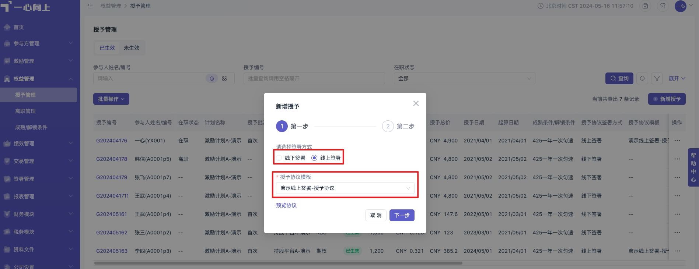The image size is (699, 269).
Task: Expand 参与方管理 sidebar menu
Action: pos(40,43)
